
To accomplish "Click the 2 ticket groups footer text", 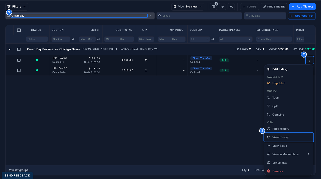I will (x=19, y=170).
